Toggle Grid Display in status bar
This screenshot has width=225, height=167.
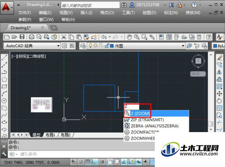[88, 162]
